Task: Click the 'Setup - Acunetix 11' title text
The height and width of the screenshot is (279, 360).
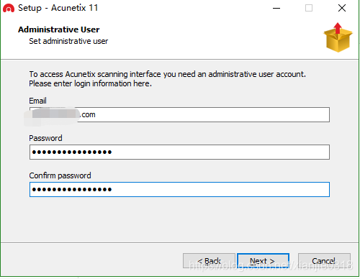Action: (58, 8)
